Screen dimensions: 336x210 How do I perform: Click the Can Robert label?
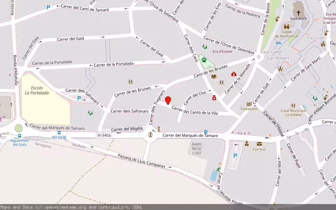coord(278,58)
